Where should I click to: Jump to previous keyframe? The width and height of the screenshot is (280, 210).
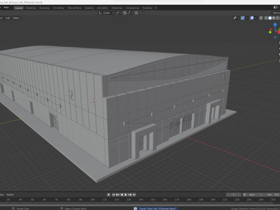[x=118, y=195]
